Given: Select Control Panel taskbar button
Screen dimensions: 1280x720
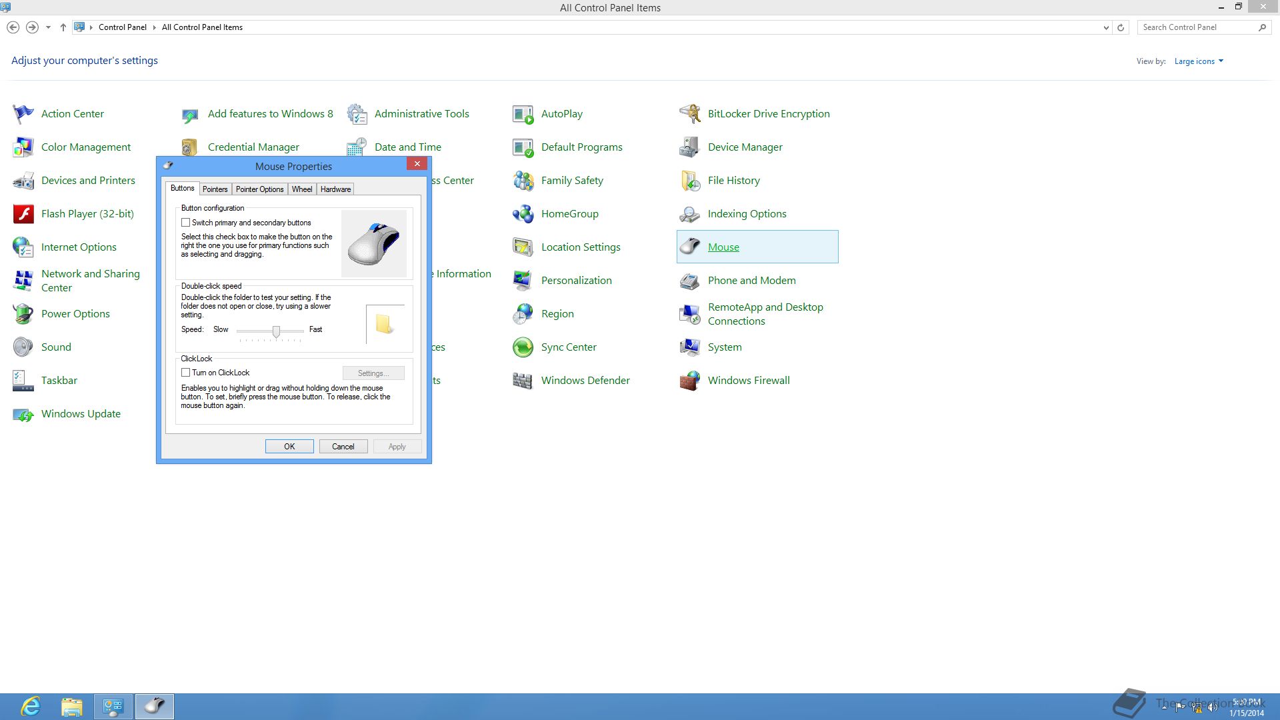Looking at the screenshot, I should tap(113, 707).
